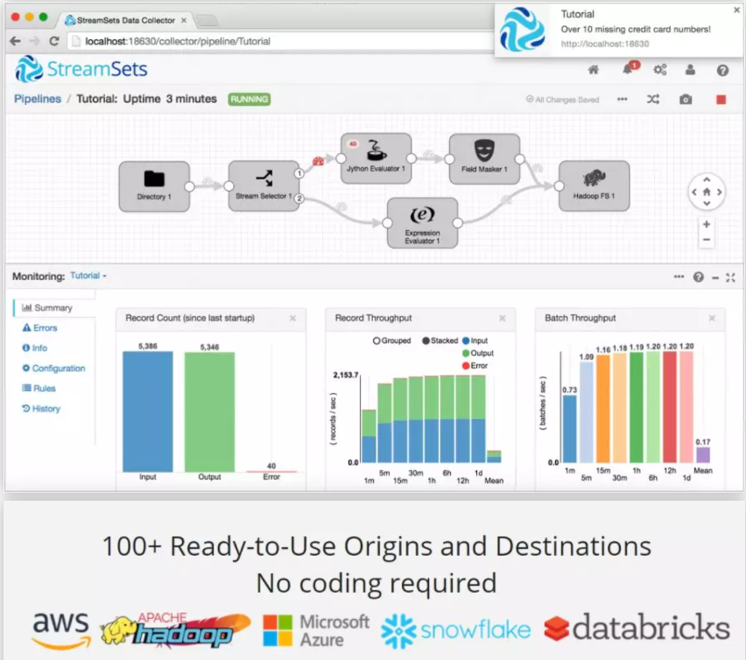
Task: Open the Monitoring Tutorial dropdown
Action: pos(88,276)
